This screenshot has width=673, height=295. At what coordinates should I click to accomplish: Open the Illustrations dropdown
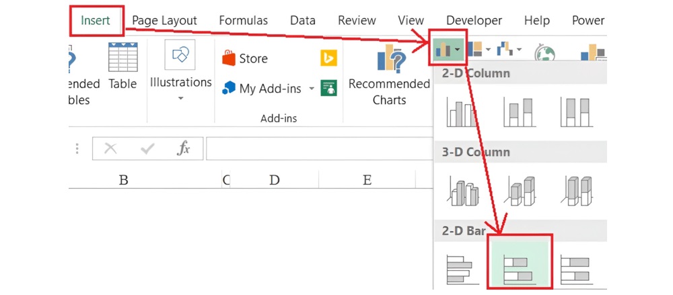(180, 71)
